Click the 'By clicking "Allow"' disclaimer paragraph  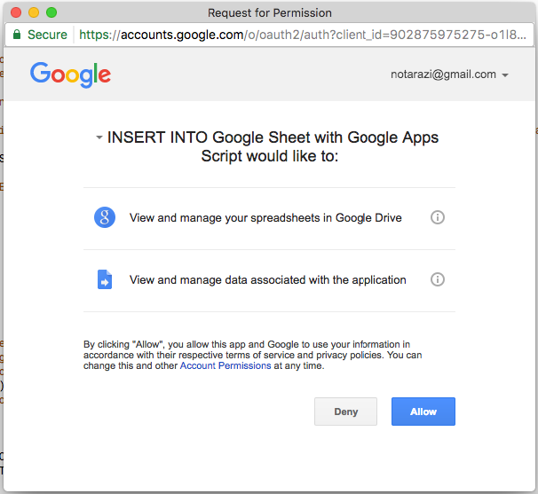click(252, 355)
